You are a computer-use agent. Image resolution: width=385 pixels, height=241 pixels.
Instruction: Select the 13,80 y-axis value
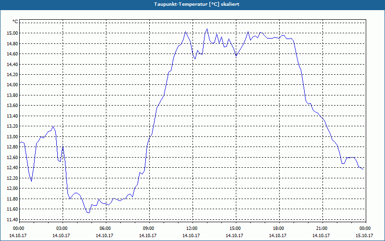click(x=13, y=95)
